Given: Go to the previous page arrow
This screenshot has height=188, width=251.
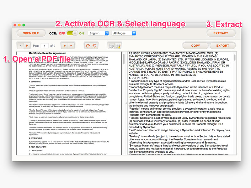Looking at the screenshot, I should click(x=20, y=46).
